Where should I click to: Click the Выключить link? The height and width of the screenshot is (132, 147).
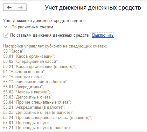(x=103, y=35)
